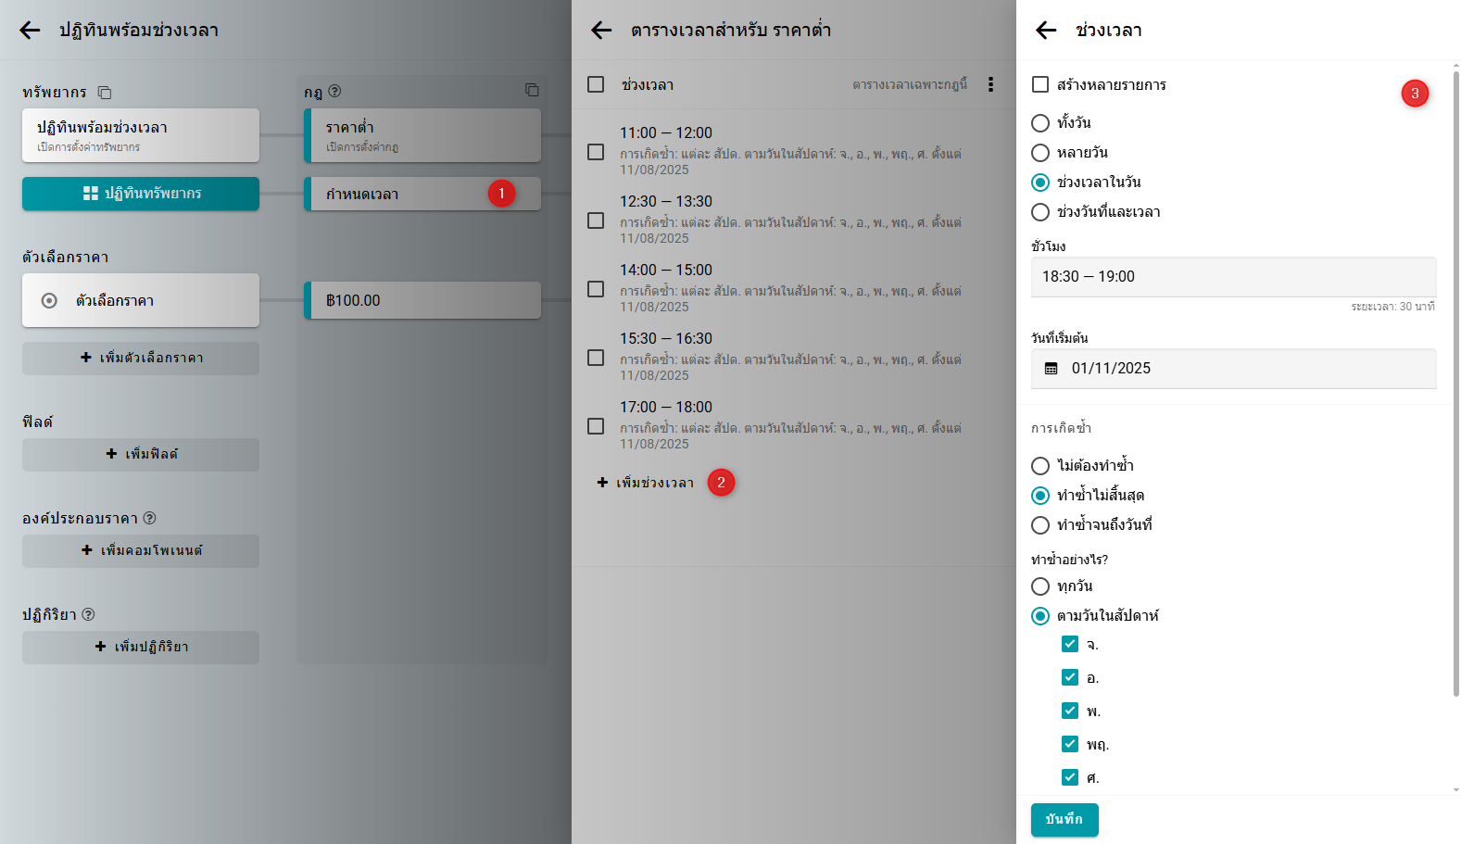This screenshot has width=1461, height=844.
Task: Open ชั่วโมง time range field
Action: tap(1232, 277)
